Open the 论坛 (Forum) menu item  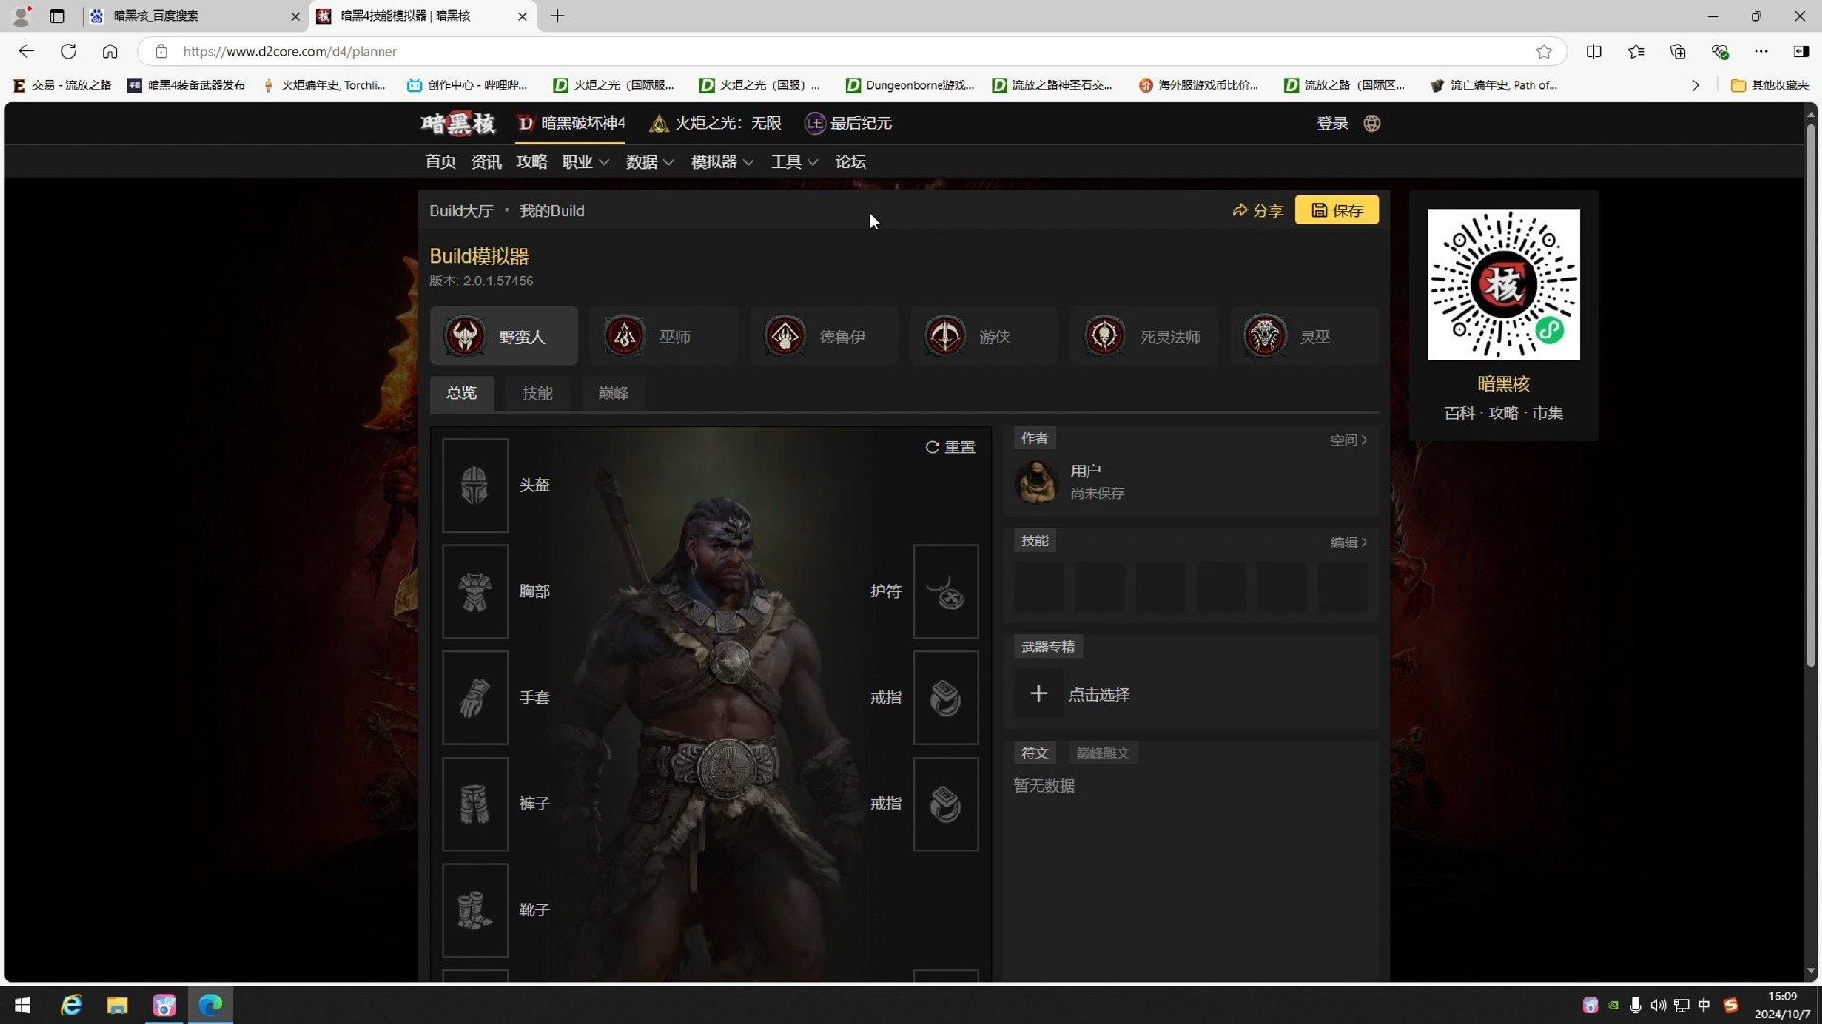tap(851, 161)
